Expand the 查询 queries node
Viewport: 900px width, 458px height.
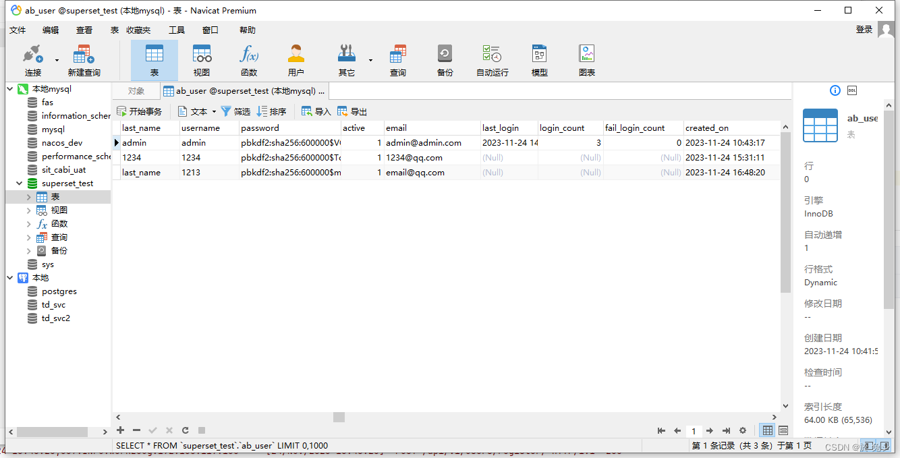click(x=29, y=237)
